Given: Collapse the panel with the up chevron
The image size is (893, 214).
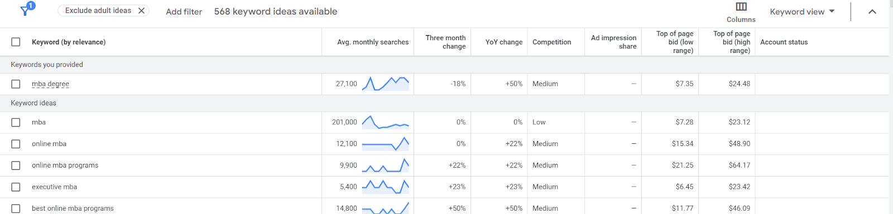Looking at the screenshot, I should (872, 12).
